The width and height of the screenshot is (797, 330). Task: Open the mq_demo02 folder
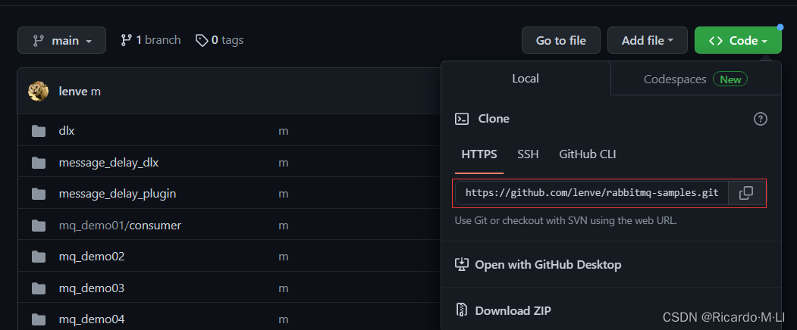pyautogui.click(x=92, y=257)
